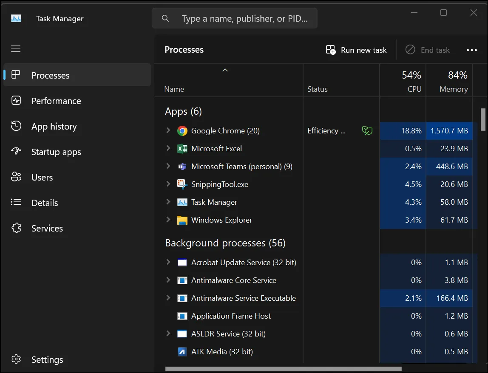Click the Task Manager row icon

click(182, 202)
